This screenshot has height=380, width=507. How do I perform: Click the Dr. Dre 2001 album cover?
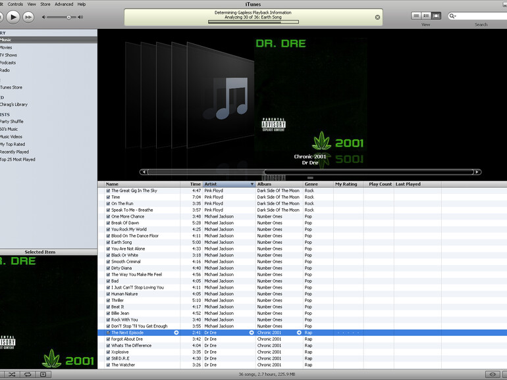click(310, 93)
